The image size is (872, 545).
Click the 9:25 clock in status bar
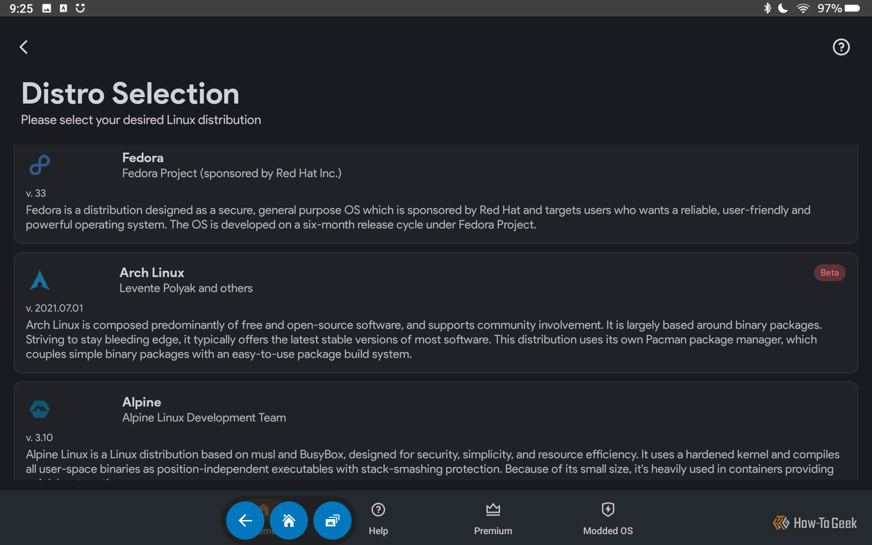point(21,8)
